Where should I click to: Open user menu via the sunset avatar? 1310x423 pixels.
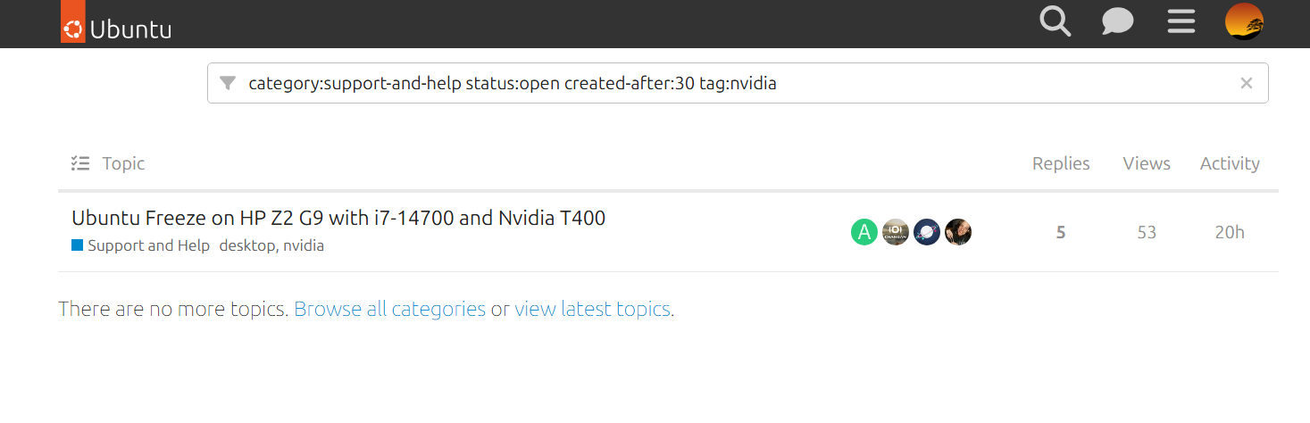(x=1244, y=21)
